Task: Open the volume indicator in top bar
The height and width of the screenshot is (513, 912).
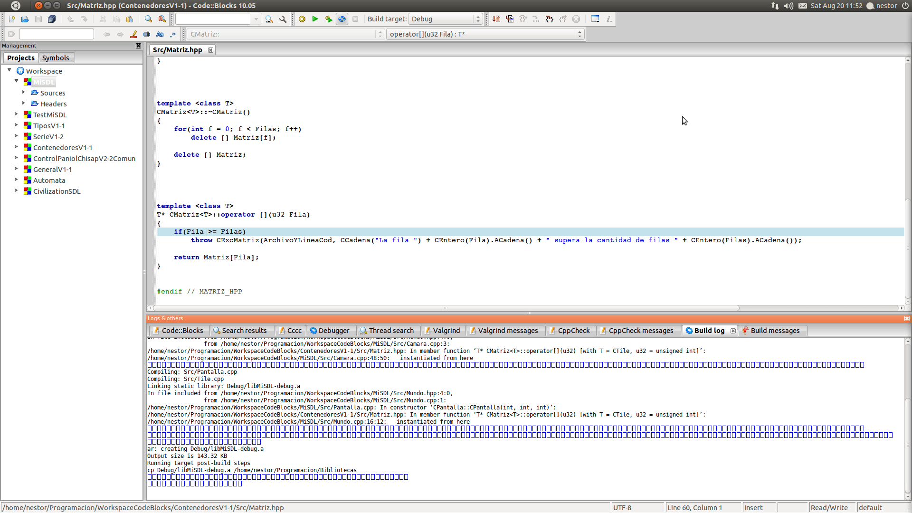Action: tap(788, 6)
